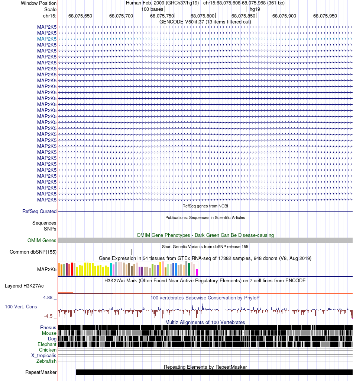Open Publications: Sequences in Scientific Articles title
353x381 pixels.
pos(205,218)
